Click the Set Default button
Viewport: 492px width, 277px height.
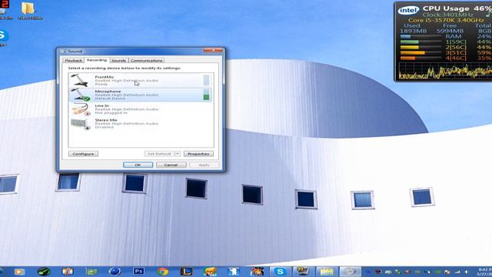pos(159,154)
